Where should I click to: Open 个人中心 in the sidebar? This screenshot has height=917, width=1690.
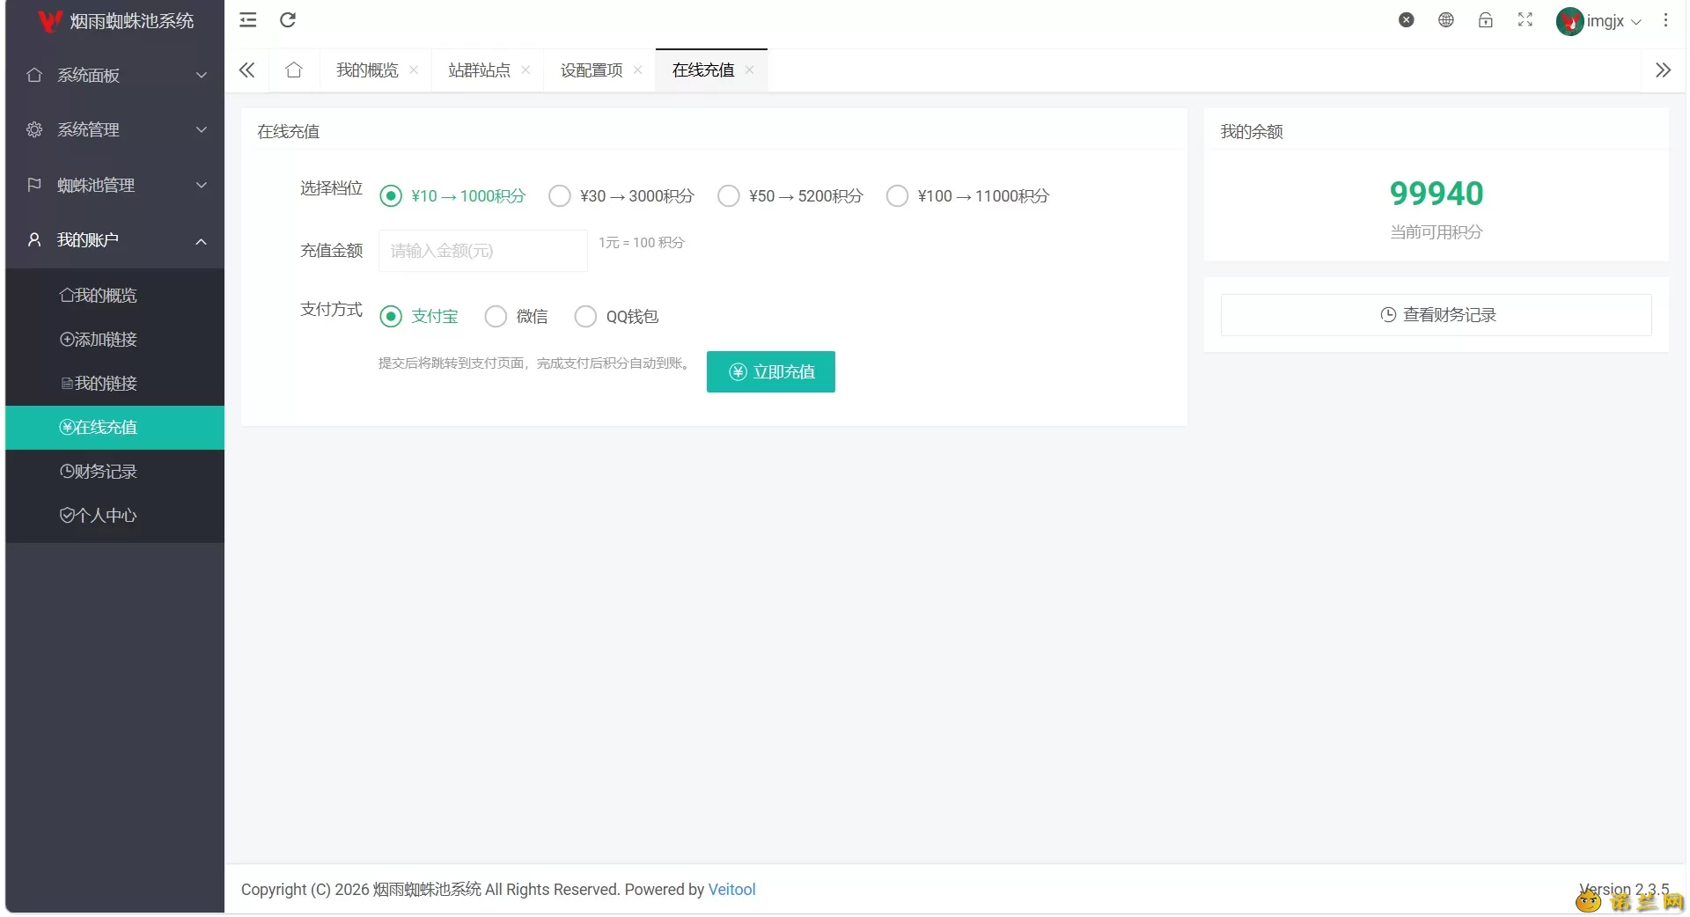[115, 516]
